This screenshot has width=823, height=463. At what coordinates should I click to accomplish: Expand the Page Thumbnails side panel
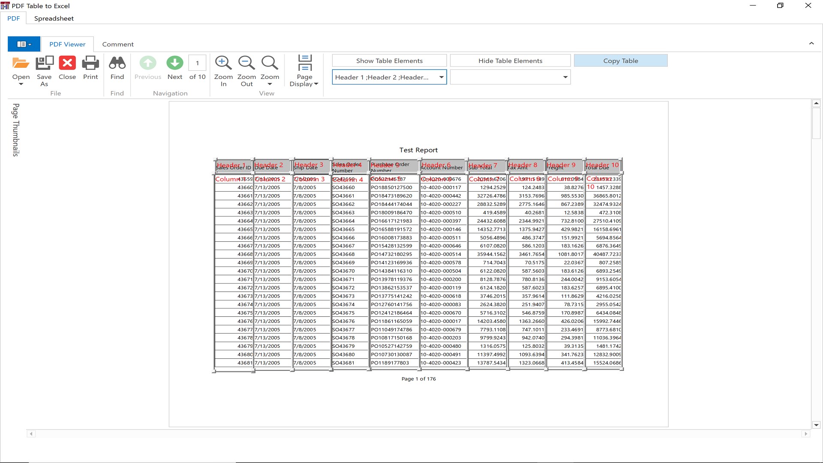16,130
